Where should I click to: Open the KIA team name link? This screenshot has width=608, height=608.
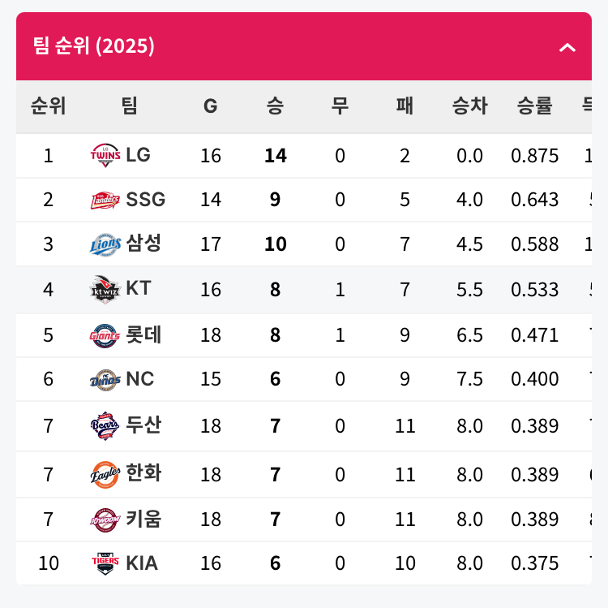point(142,563)
